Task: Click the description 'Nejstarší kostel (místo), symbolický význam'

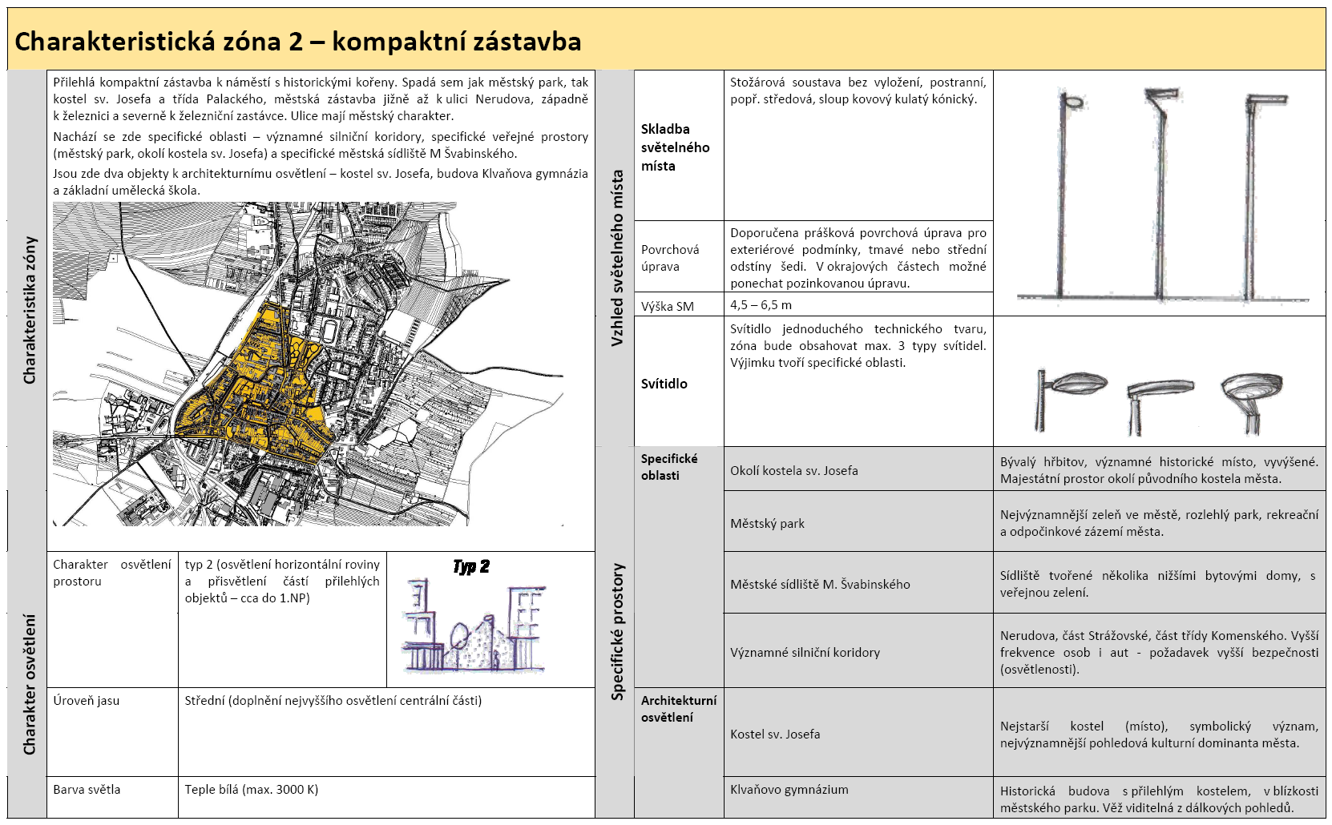Action: pyautogui.click(x=1159, y=734)
